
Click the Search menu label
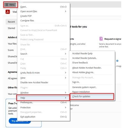24,54
